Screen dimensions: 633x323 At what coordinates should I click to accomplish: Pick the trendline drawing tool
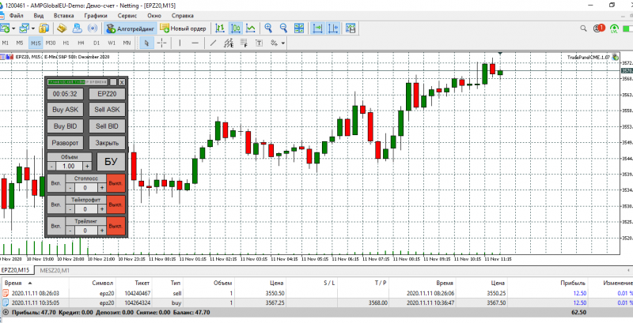click(213, 43)
